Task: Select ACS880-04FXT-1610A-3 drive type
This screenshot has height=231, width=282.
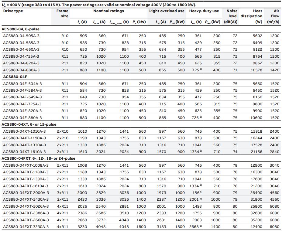Action: [26, 186]
